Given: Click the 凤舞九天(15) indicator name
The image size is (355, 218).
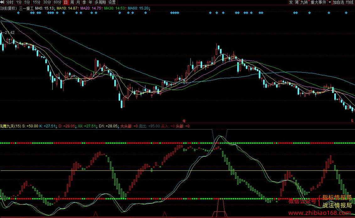Looking at the screenshot, I should [10, 126].
